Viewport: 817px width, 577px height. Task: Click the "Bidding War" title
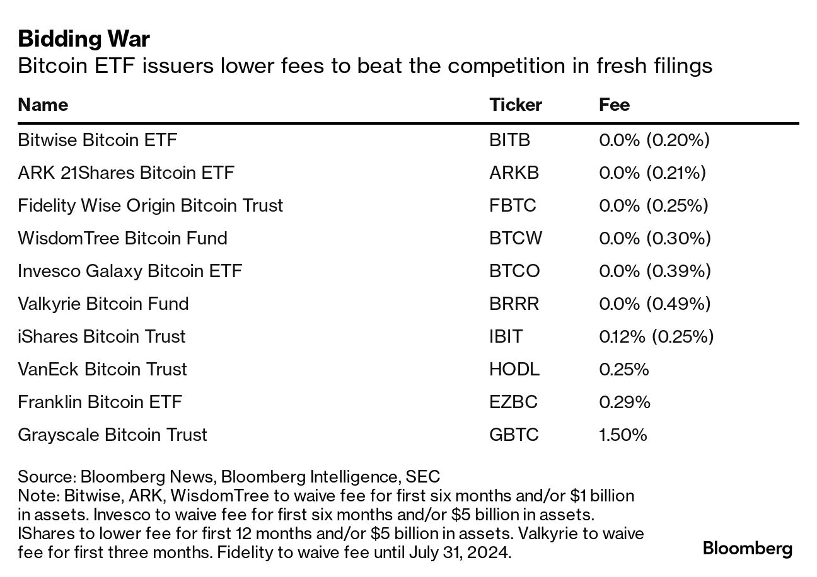pyautogui.click(x=84, y=39)
